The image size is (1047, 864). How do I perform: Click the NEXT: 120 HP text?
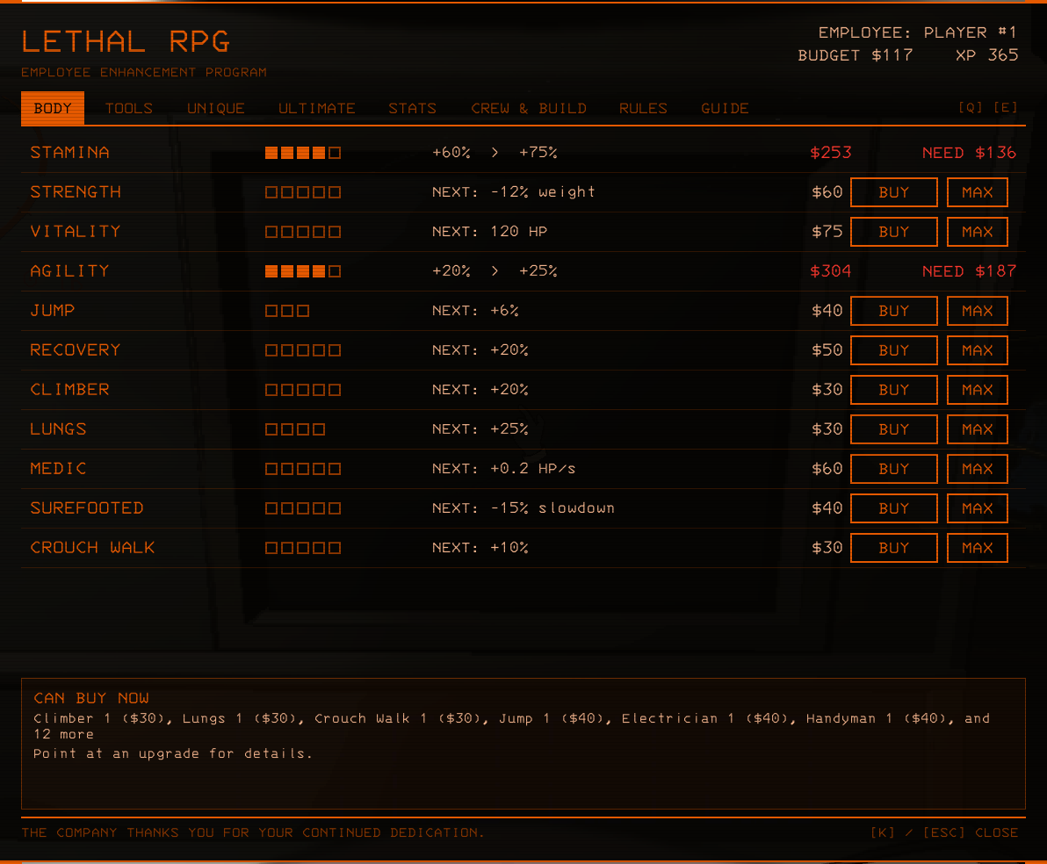click(x=489, y=232)
